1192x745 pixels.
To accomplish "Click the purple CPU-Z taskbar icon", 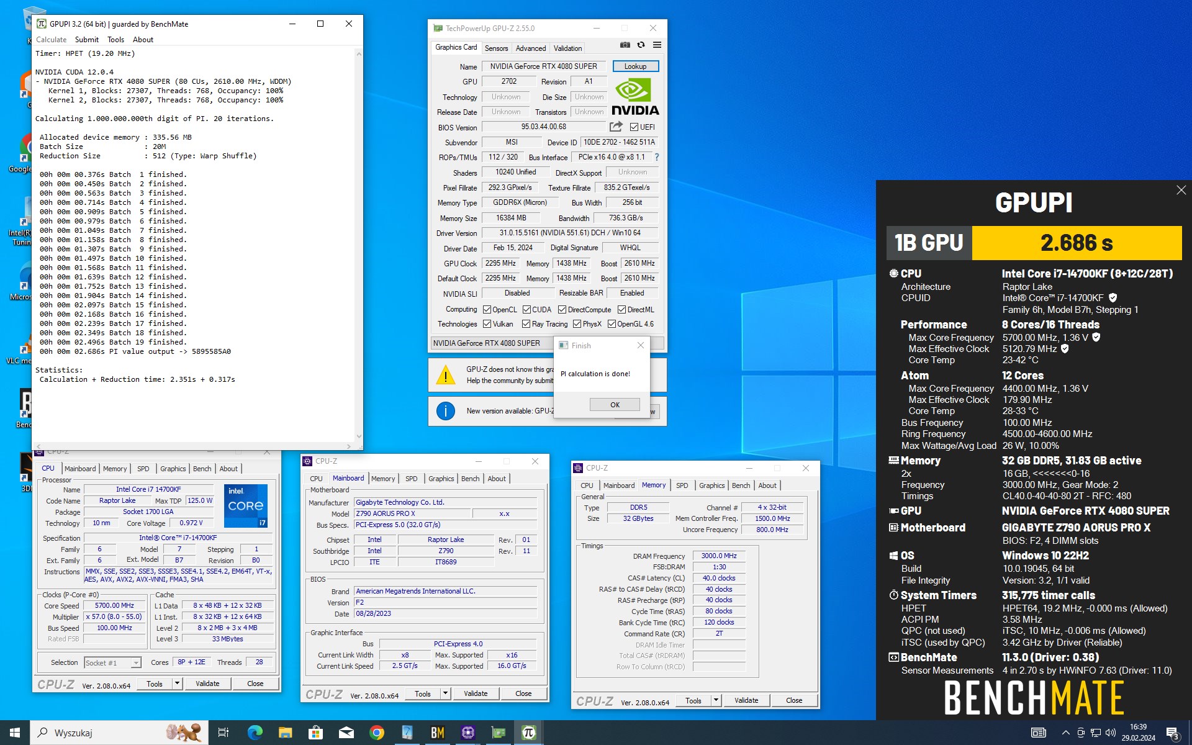I will click(468, 733).
